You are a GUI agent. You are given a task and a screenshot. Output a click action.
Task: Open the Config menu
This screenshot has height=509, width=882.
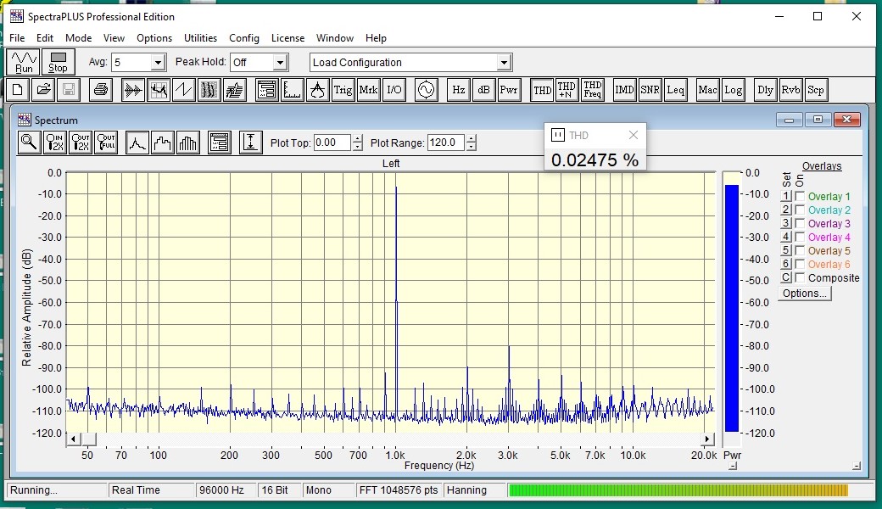(244, 37)
